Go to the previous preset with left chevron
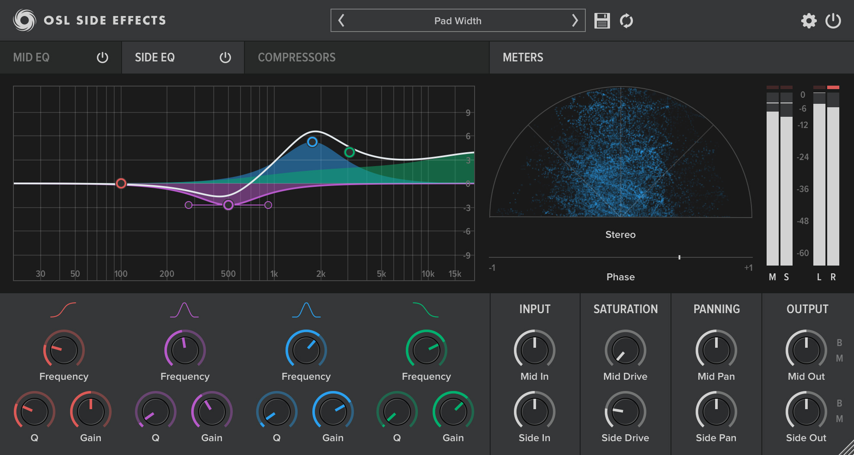Screen dimensions: 854x455 click(341, 20)
